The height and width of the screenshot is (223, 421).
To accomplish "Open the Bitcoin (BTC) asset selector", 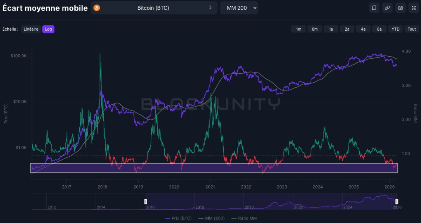I will [x=154, y=8].
